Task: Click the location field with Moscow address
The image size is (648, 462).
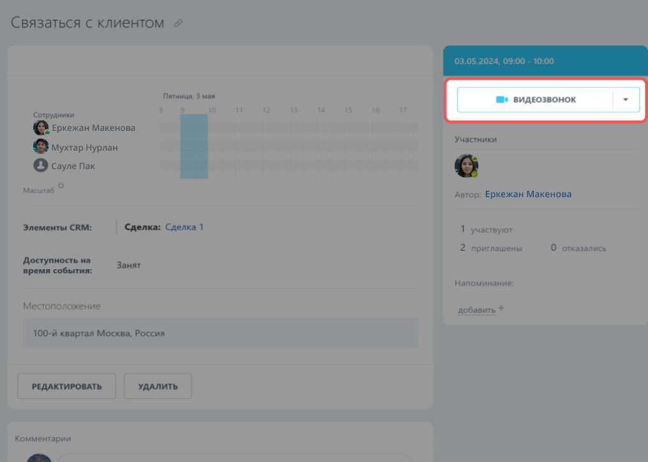Action: tap(220, 333)
